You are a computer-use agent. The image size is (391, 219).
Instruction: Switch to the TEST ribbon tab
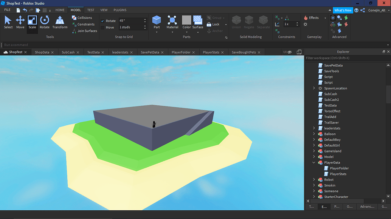click(90, 10)
